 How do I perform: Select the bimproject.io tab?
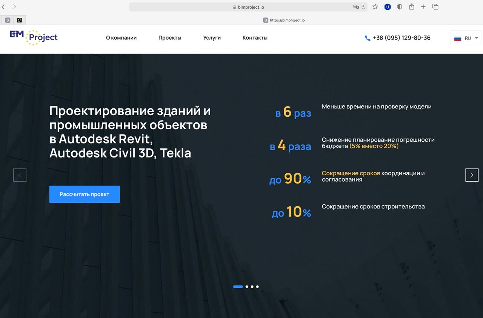(x=284, y=20)
